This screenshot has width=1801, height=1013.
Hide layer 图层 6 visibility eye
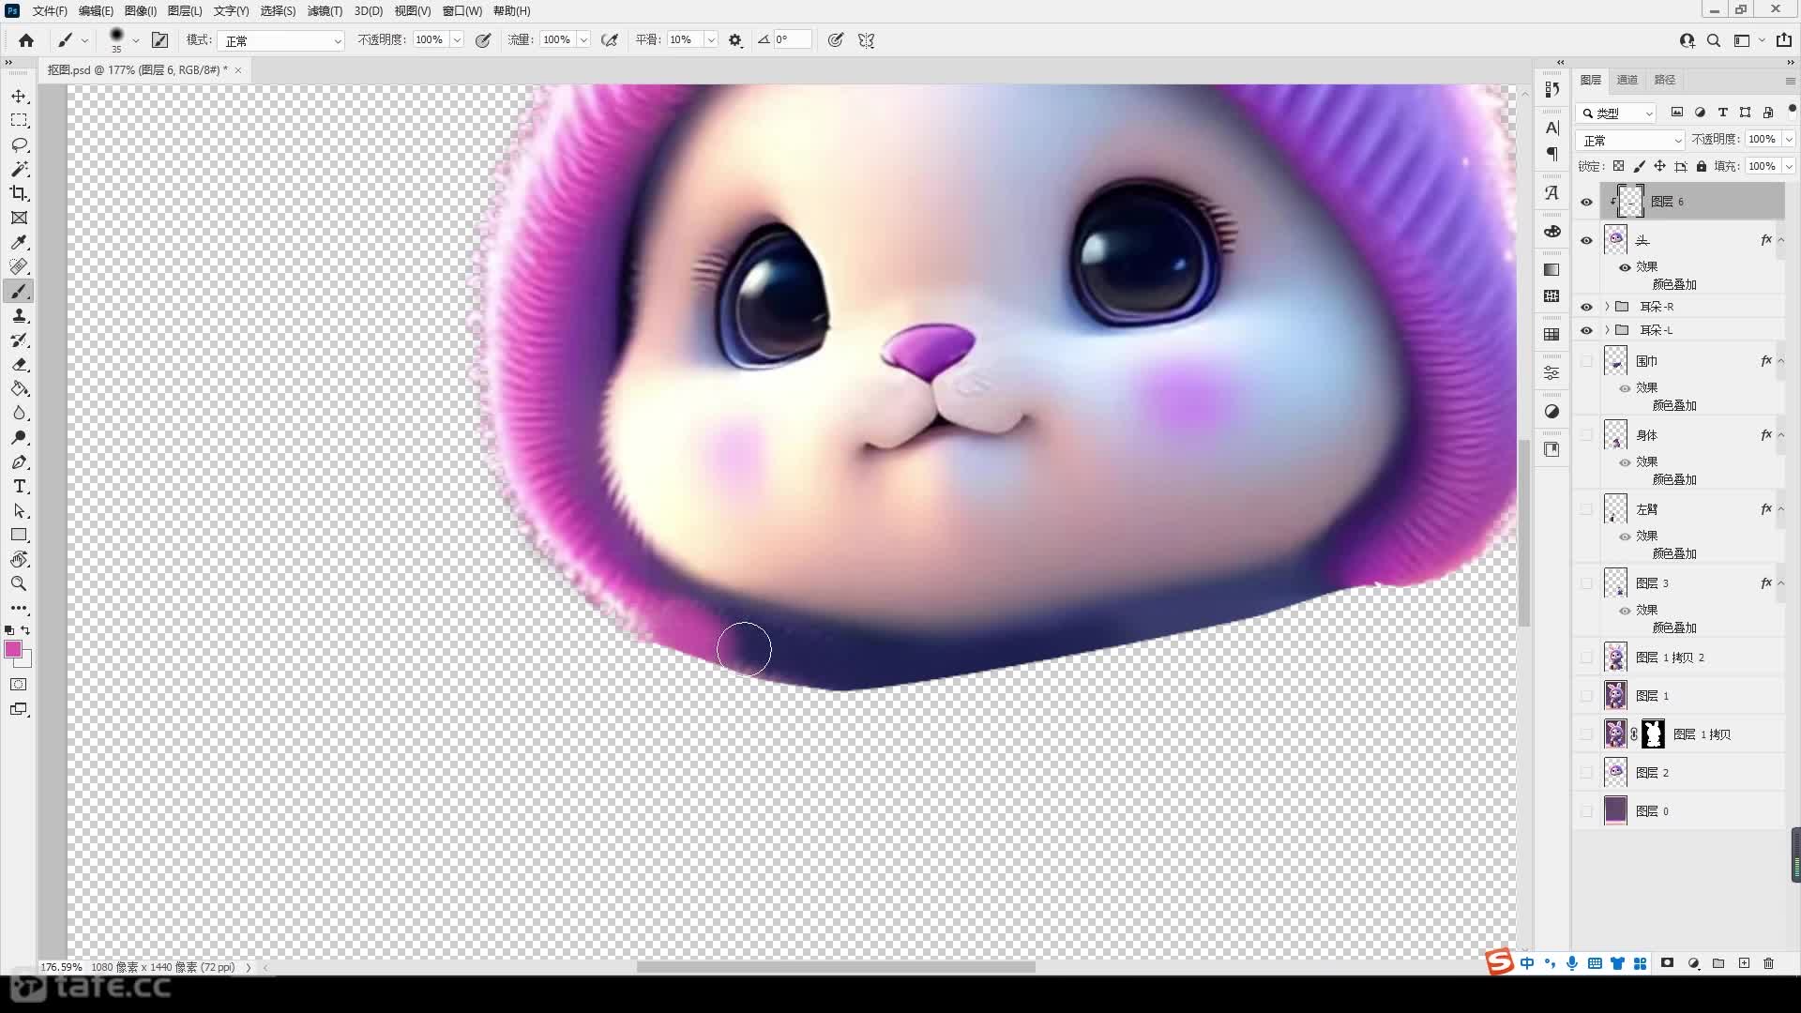(1586, 202)
